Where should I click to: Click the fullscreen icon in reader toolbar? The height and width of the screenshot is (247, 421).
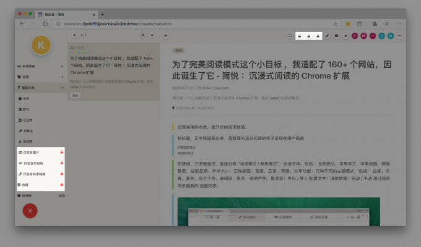290,36
